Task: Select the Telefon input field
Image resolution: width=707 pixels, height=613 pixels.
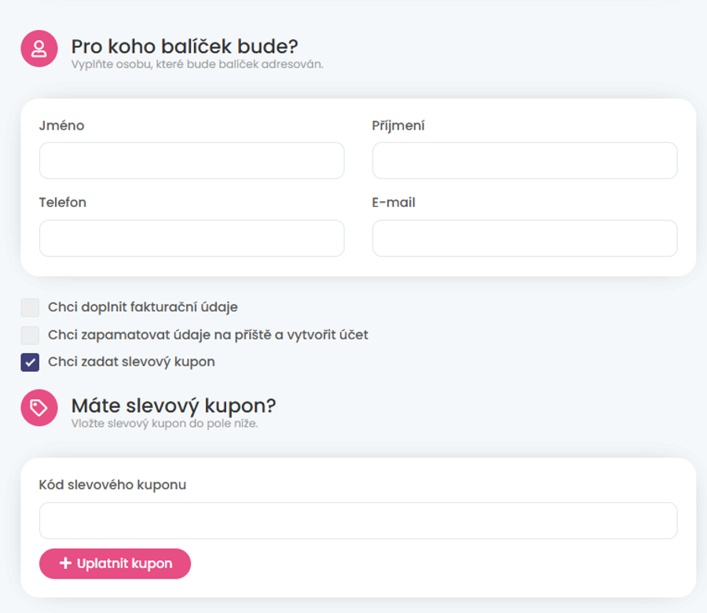Action: 192,238
